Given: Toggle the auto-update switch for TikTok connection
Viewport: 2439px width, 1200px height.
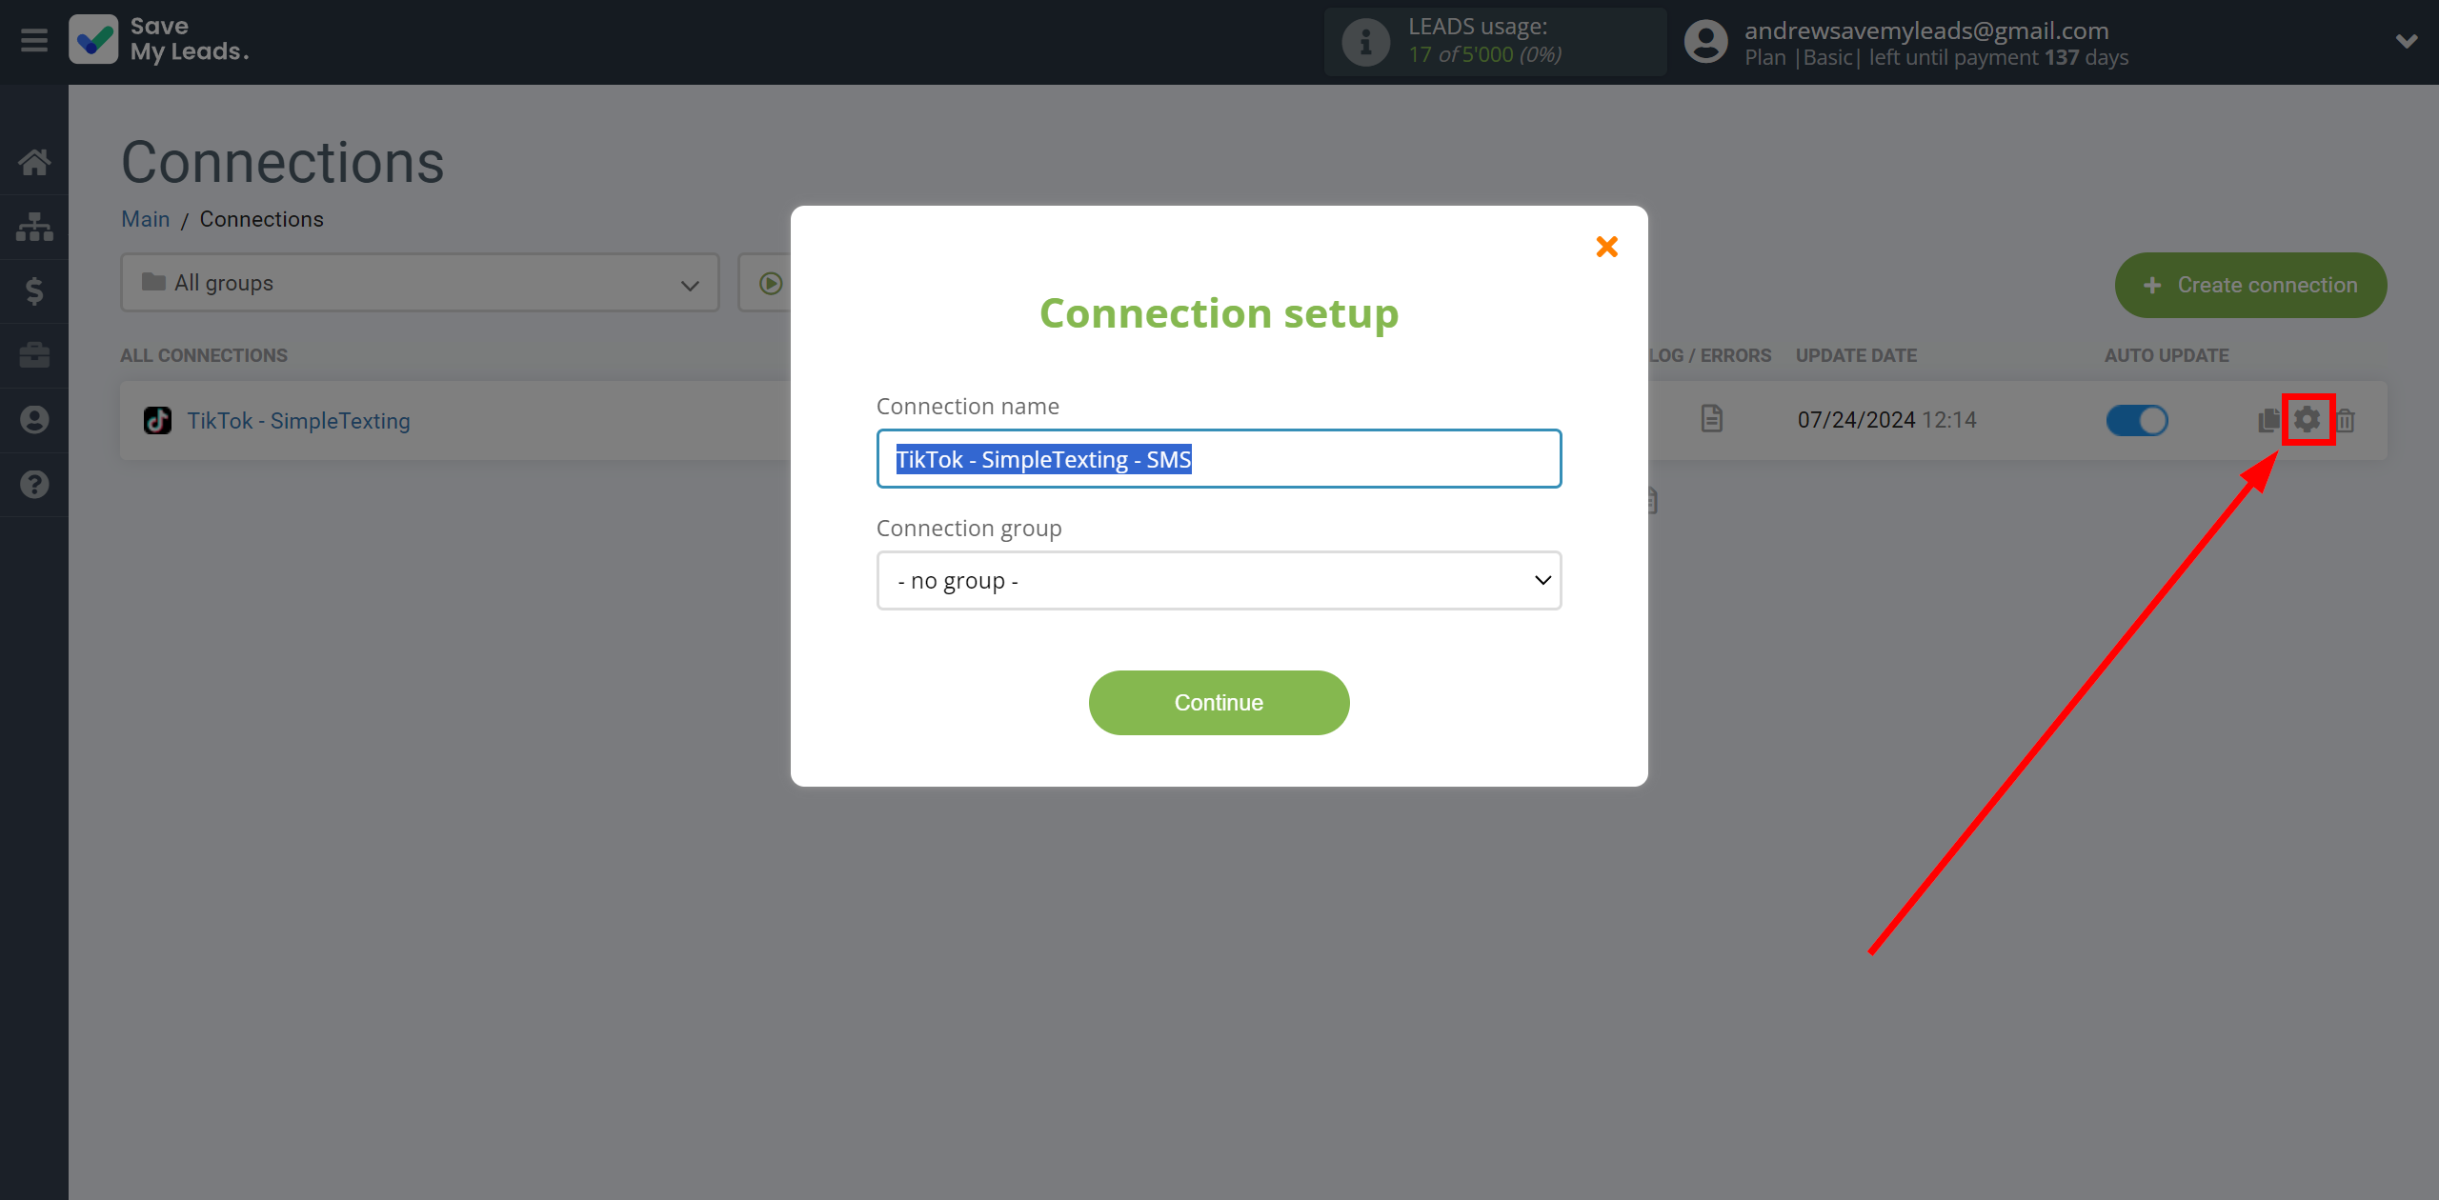Looking at the screenshot, I should tap(2136, 420).
